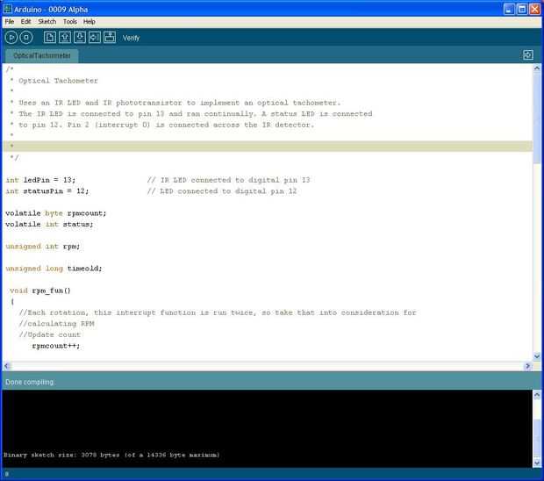Click the 'Optical Tachometer' comment title
The image size is (544, 481).
[58, 81]
